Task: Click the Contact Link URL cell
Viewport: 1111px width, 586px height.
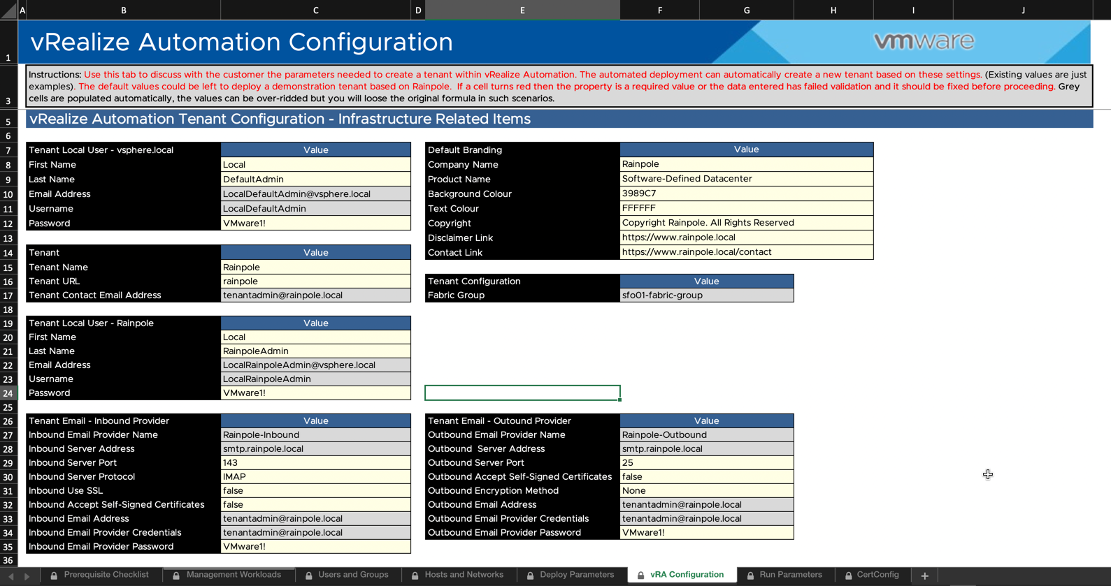Action: (746, 252)
